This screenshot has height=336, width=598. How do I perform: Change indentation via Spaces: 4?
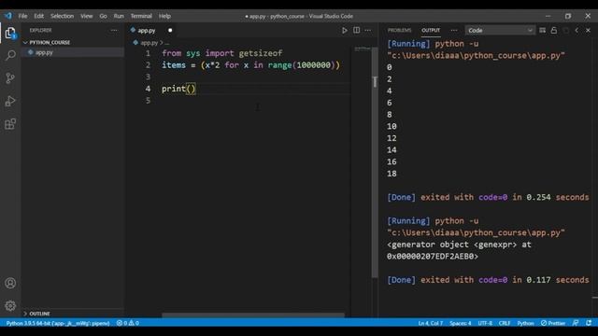point(461,323)
